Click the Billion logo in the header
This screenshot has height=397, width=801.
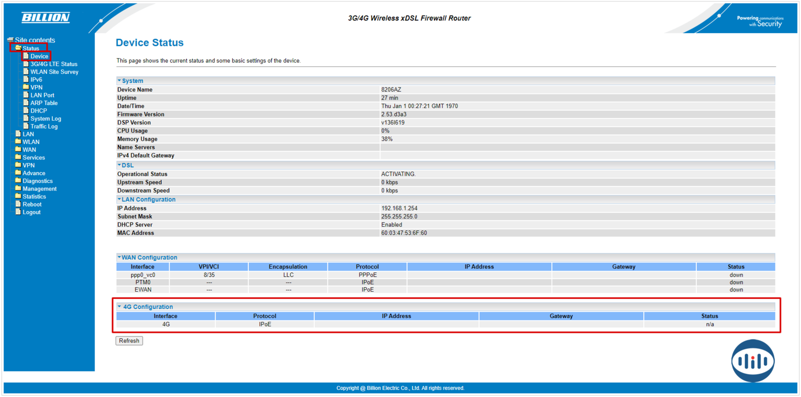(x=46, y=18)
